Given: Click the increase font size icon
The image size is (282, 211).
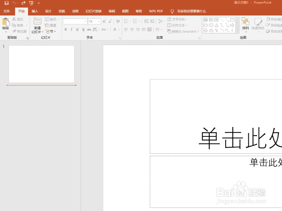Looking at the screenshot, I should 104,21.
